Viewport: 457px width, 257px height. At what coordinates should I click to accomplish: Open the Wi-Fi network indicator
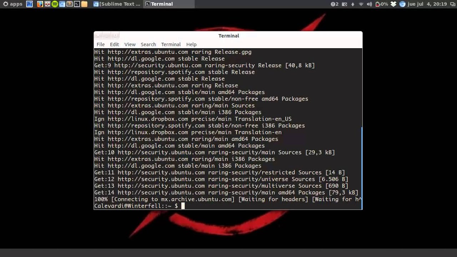click(361, 4)
